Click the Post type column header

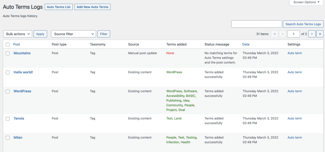pyautogui.click(x=59, y=44)
